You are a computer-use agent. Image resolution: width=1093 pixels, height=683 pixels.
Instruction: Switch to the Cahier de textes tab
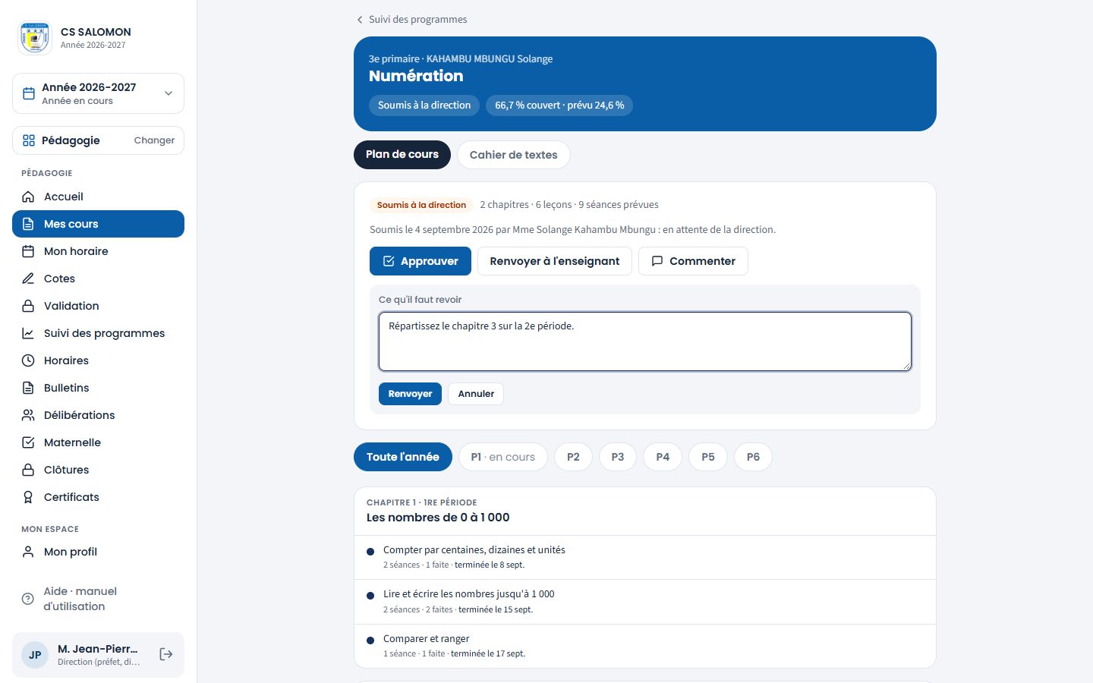click(513, 155)
